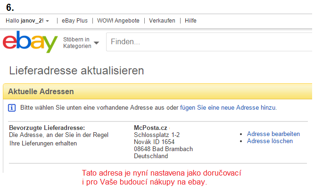This screenshot has height=193, width=314.
Task: Click the 'Aktuelle Adressen' section header
Action: pyautogui.click(x=41, y=91)
